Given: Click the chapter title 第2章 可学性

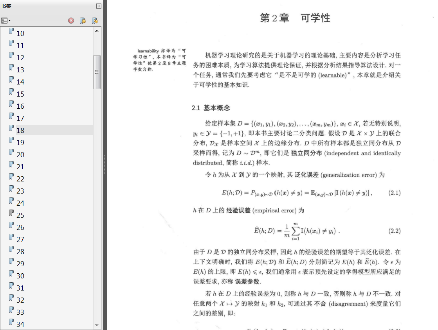Looking at the screenshot, I should point(295,18).
